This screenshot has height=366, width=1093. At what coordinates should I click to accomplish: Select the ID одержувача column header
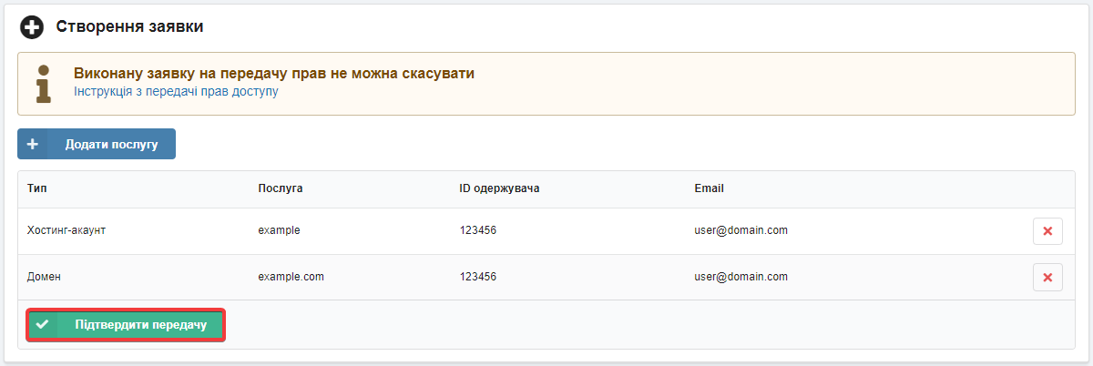[x=500, y=188]
